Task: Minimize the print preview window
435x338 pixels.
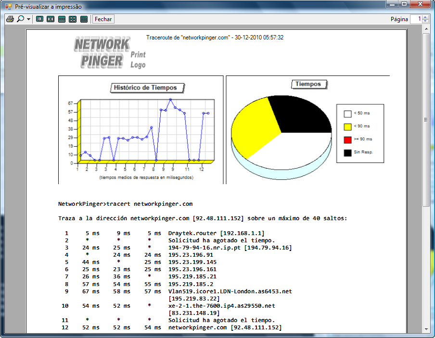Action: [x=392, y=4]
